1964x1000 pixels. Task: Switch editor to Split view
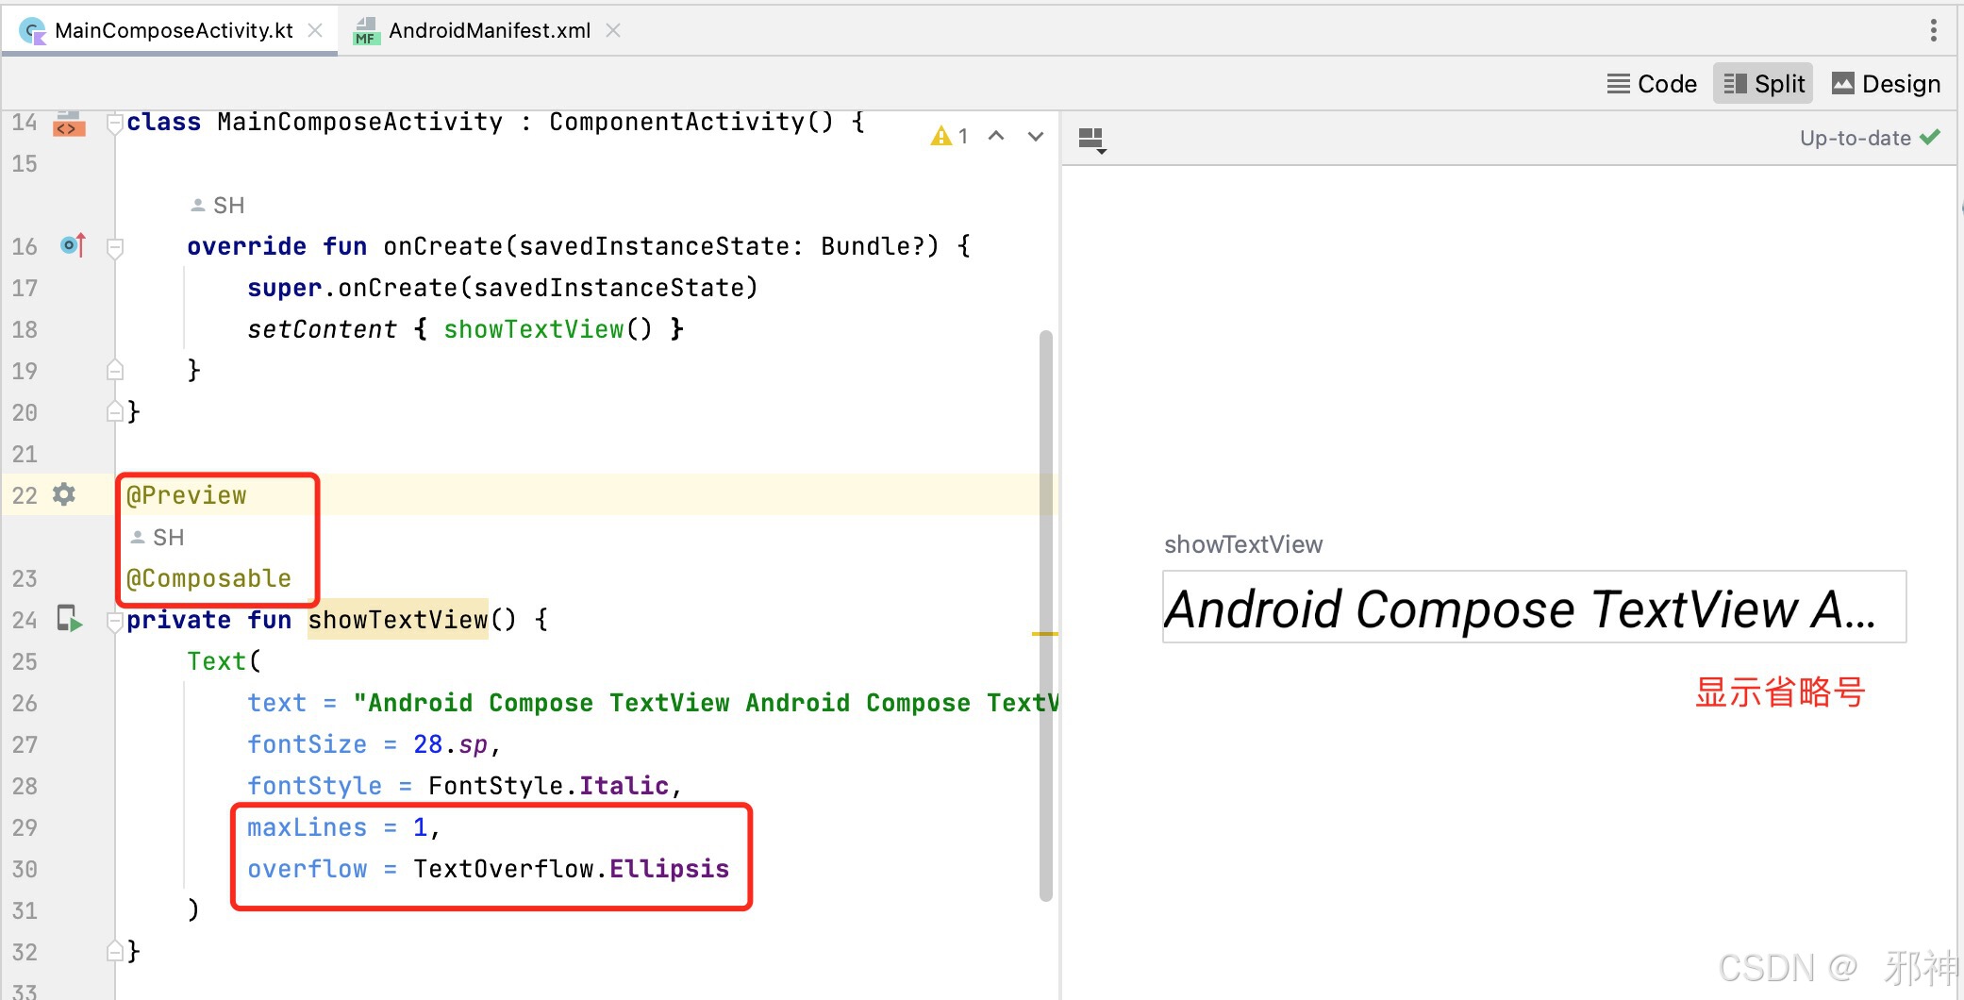point(1763,84)
